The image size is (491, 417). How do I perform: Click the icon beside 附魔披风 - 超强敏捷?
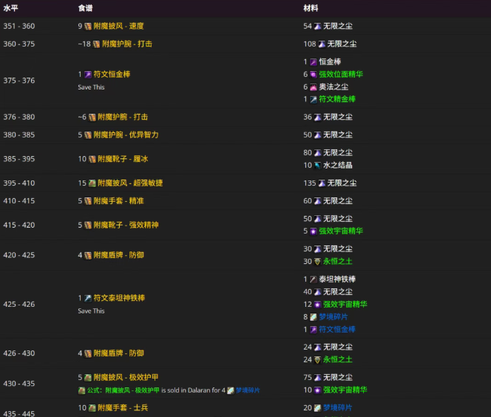point(92,183)
